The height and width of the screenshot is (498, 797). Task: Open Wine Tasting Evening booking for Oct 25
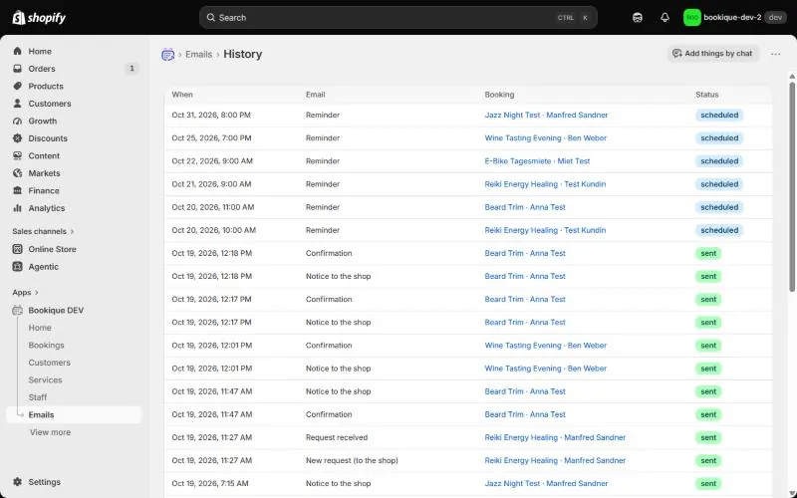point(545,137)
